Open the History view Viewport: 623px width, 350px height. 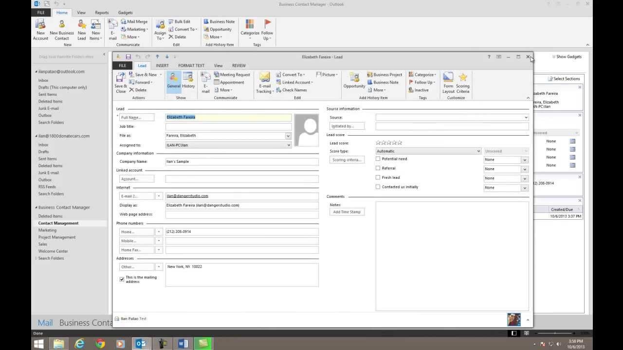[188, 81]
